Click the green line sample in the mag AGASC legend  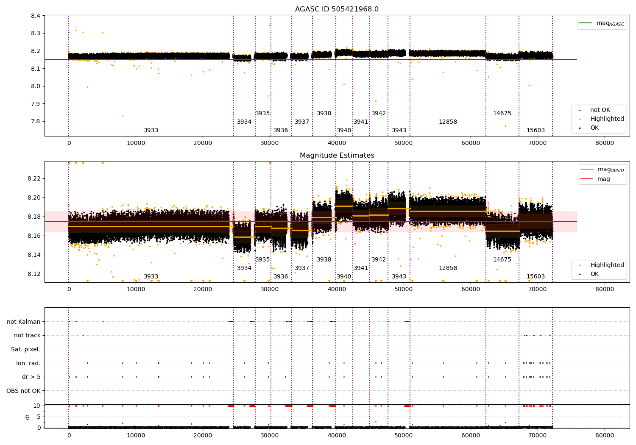click(586, 23)
